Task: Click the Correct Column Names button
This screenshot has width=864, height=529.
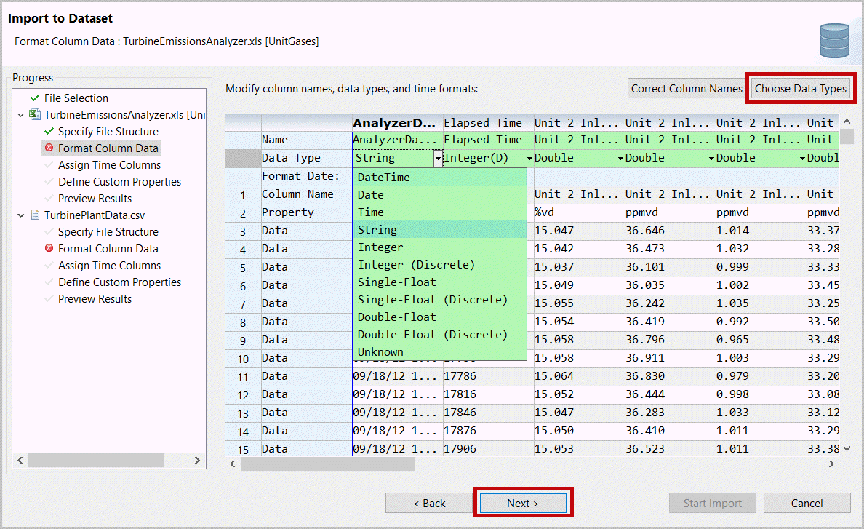Action: [686, 89]
